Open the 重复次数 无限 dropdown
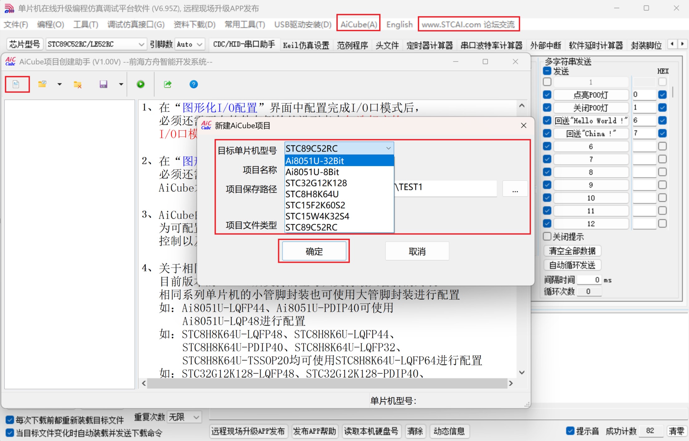Image resolution: width=689 pixels, height=441 pixels. point(184,417)
